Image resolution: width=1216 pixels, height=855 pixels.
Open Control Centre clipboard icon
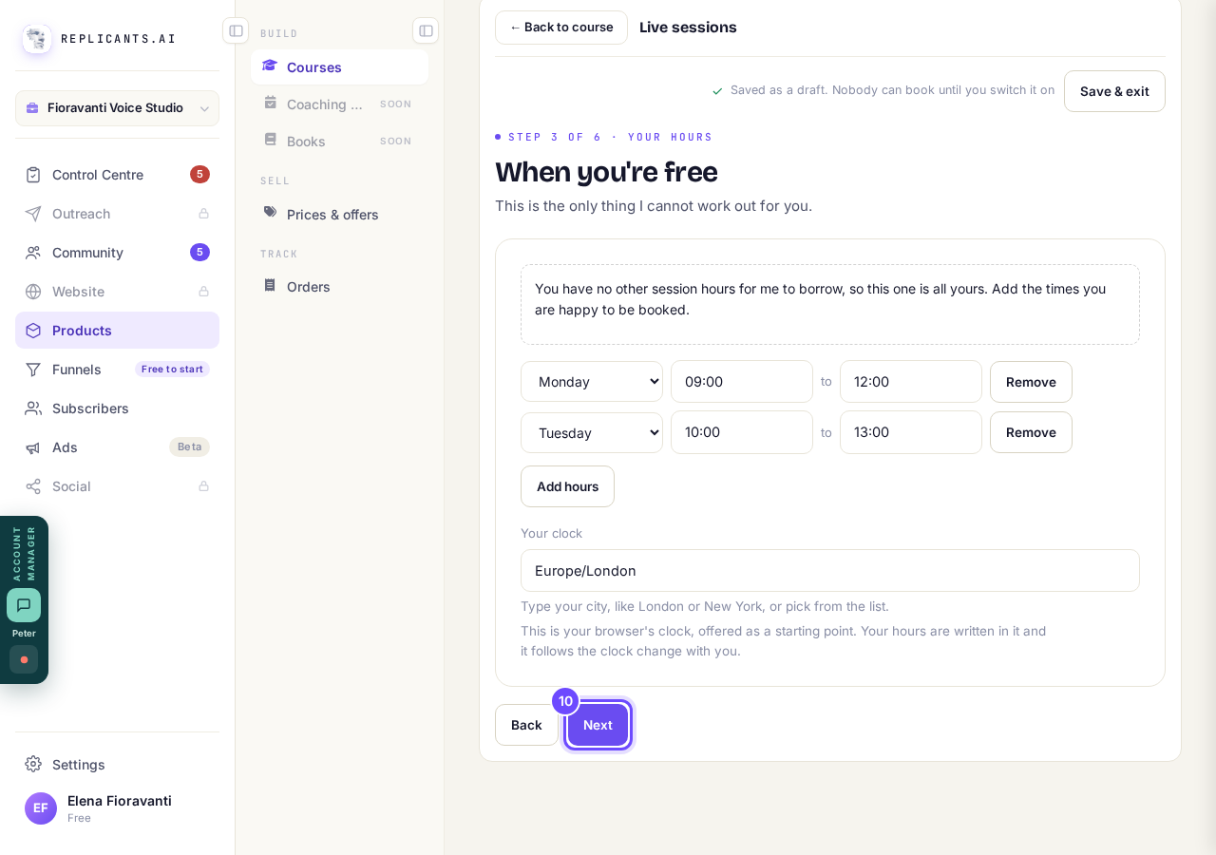[x=33, y=175]
